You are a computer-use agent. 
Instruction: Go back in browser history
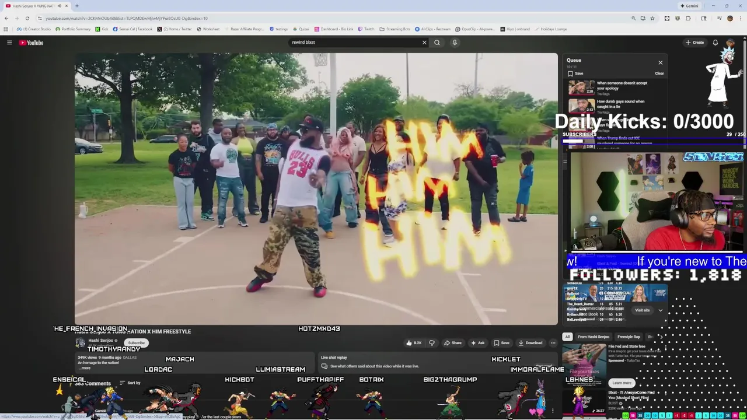6,18
